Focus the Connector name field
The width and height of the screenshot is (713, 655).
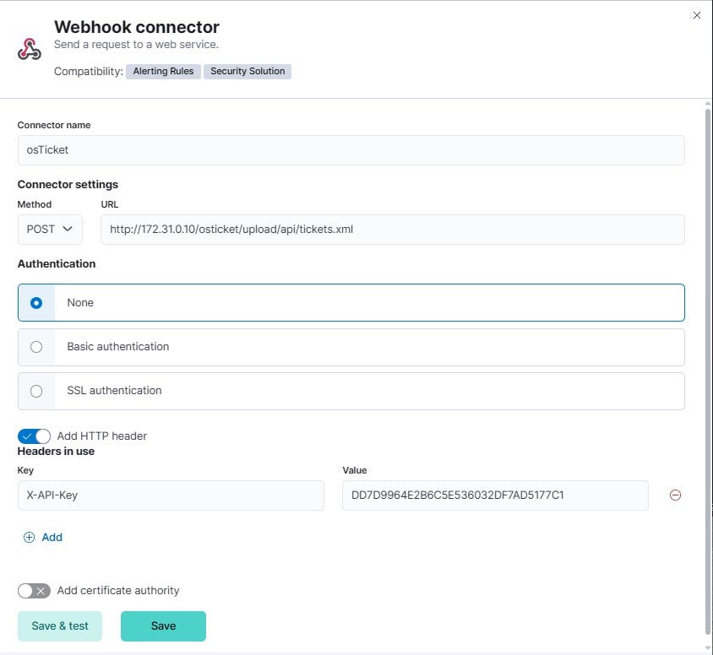(351, 150)
